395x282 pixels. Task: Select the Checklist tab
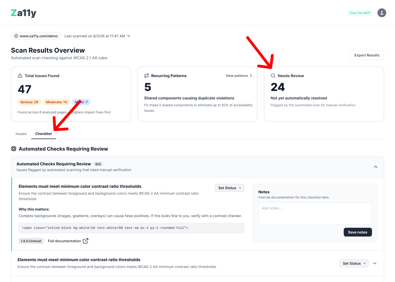43,134
